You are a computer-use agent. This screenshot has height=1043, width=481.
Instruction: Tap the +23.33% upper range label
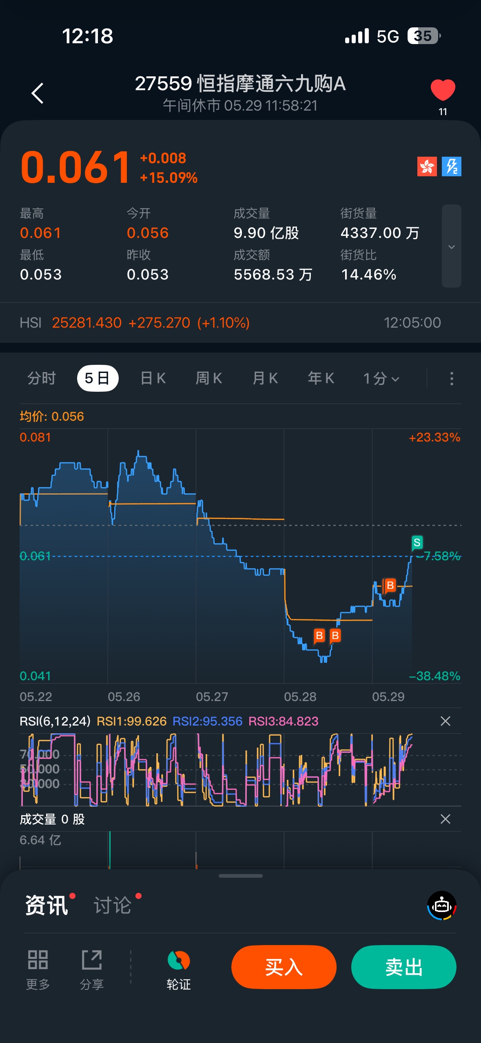[x=434, y=437]
